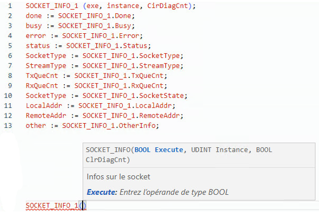Click line number 1 in the gutter
The height and width of the screenshot is (212, 319).
coord(10,6)
